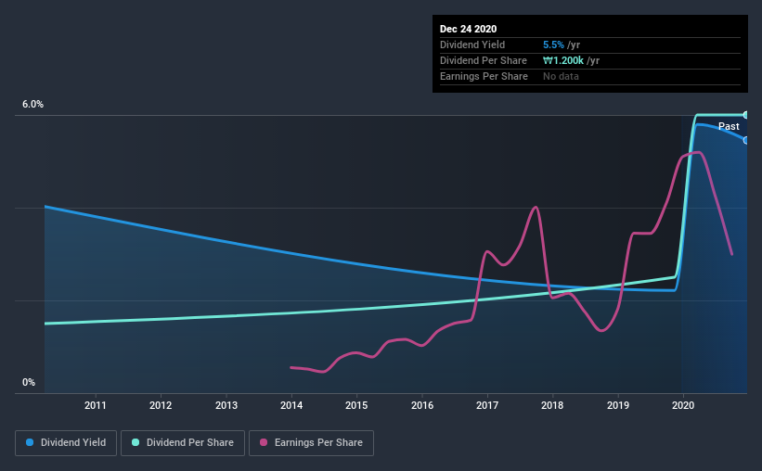Select the 2012 year axis label

[161, 405]
